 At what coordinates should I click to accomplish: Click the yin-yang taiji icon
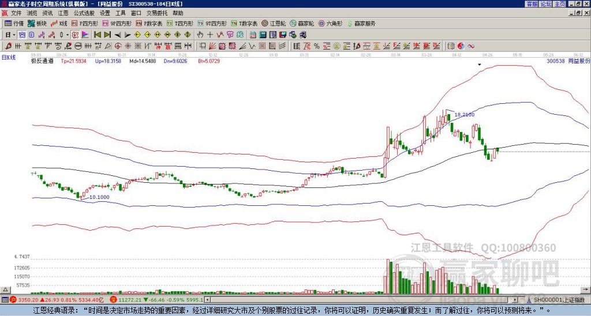click(461, 46)
